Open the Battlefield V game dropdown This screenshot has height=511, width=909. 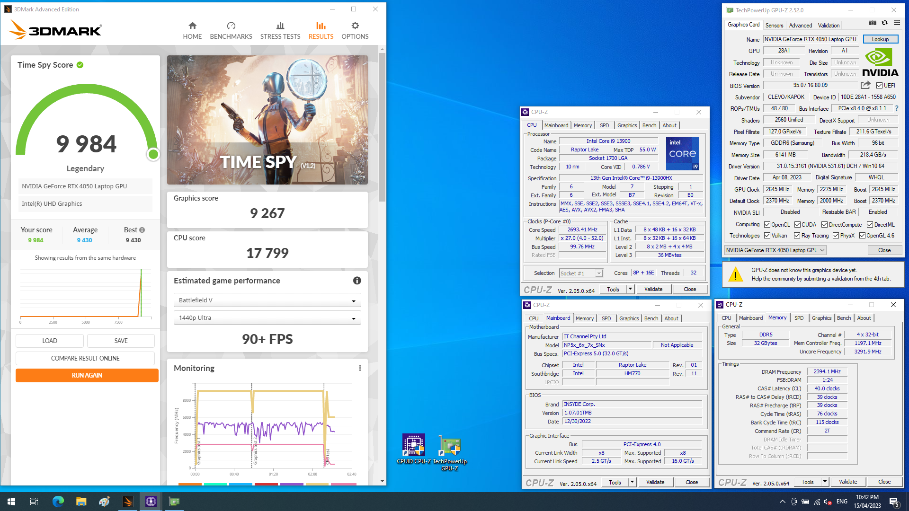[x=267, y=300]
